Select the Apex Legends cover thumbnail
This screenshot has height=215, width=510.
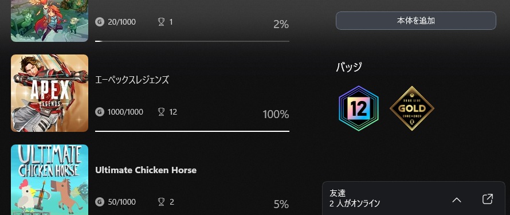click(x=49, y=93)
